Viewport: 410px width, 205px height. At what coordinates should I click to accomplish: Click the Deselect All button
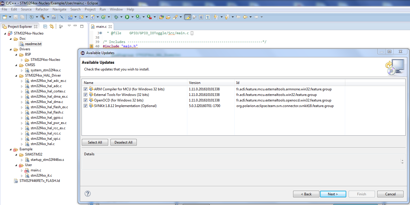pyautogui.click(x=123, y=142)
